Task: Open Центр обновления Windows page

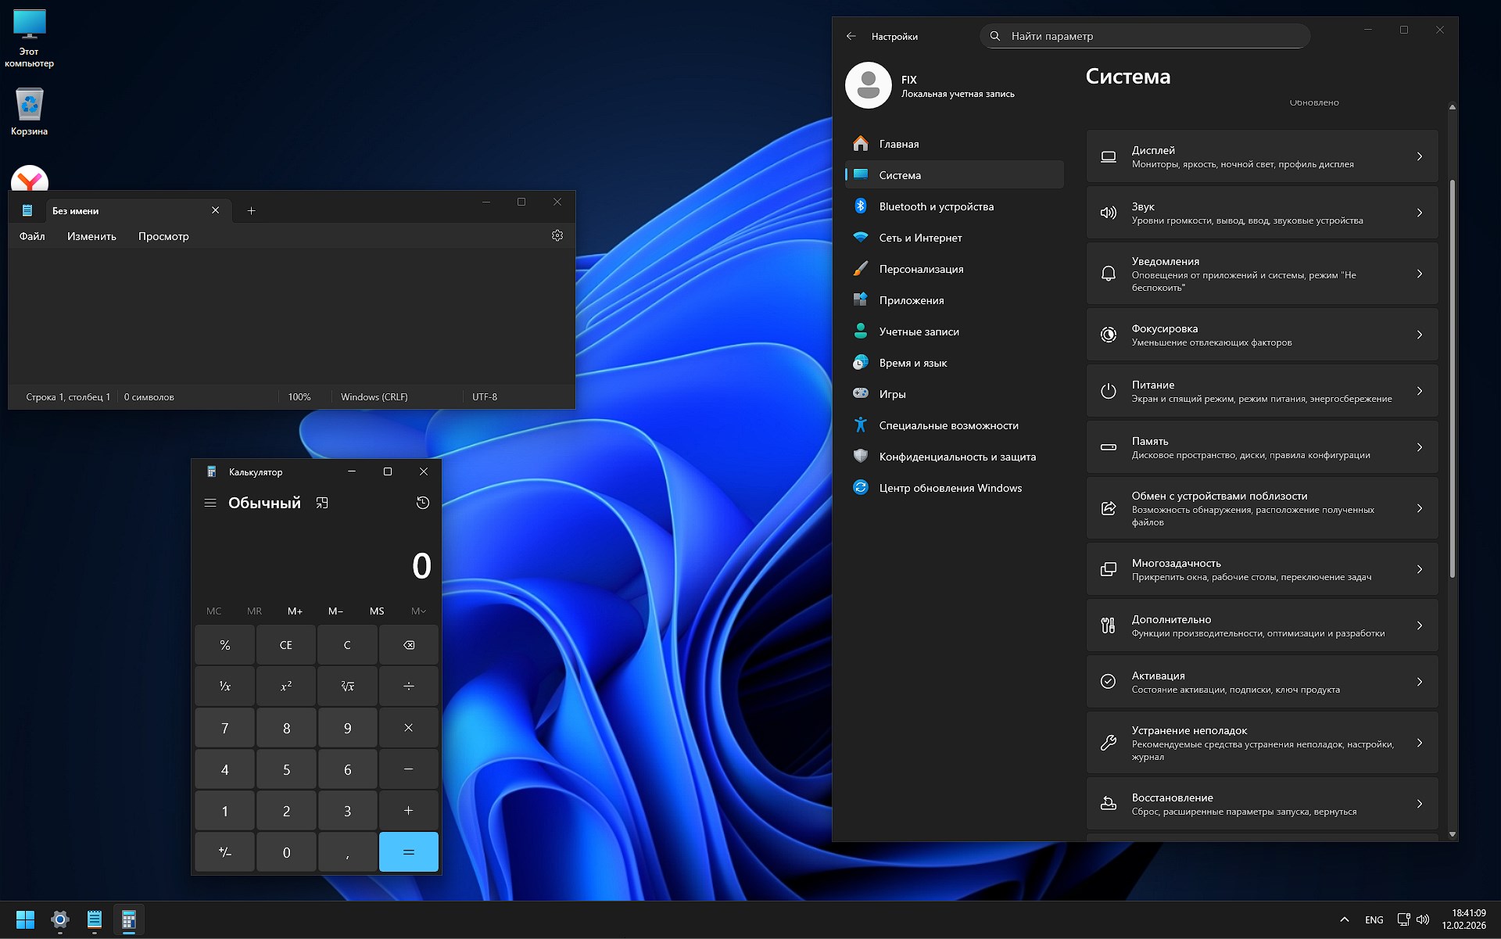Action: [950, 488]
